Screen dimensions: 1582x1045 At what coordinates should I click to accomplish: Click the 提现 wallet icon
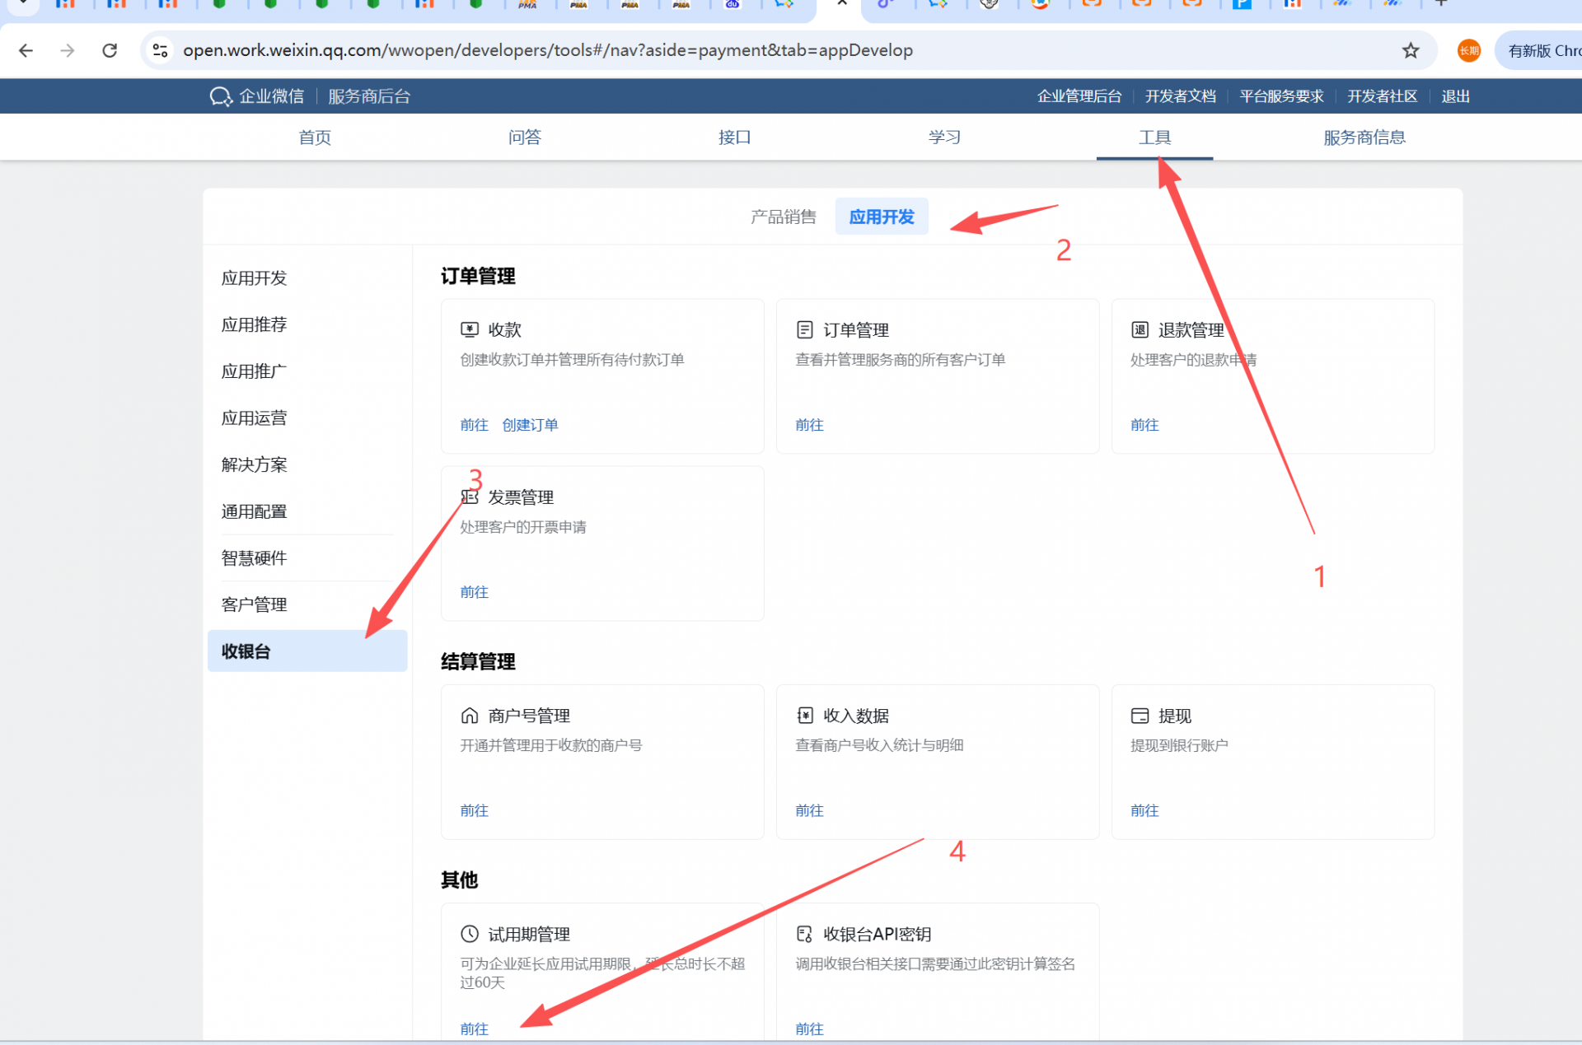pyautogui.click(x=1140, y=716)
